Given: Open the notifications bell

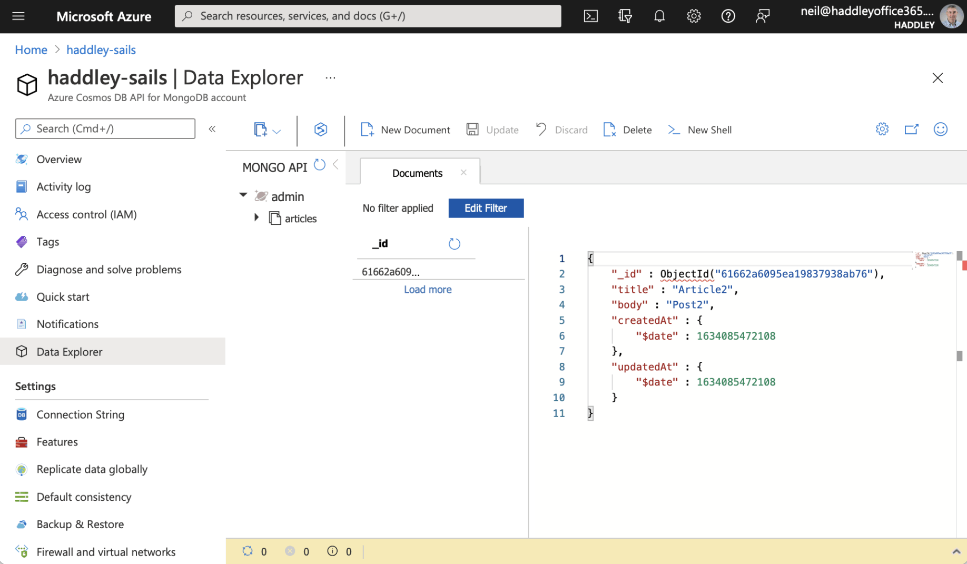Looking at the screenshot, I should click(x=659, y=16).
